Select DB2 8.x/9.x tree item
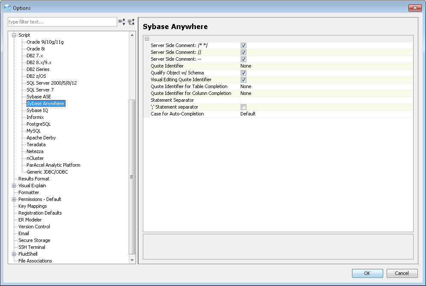426x286 pixels. [39, 62]
